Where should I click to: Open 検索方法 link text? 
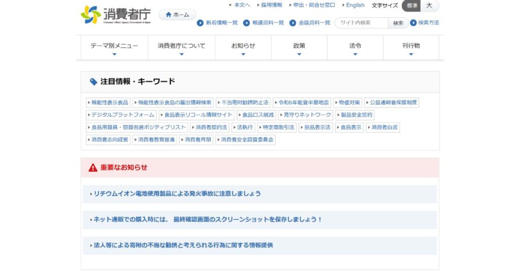click(429, 22)
